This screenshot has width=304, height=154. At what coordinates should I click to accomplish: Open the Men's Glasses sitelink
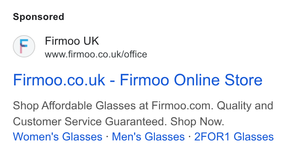(x=148, y=136)
